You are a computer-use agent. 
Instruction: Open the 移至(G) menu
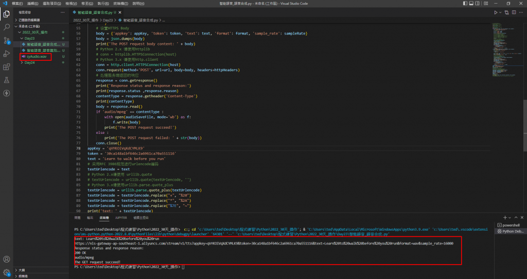(x=87, y=4)
